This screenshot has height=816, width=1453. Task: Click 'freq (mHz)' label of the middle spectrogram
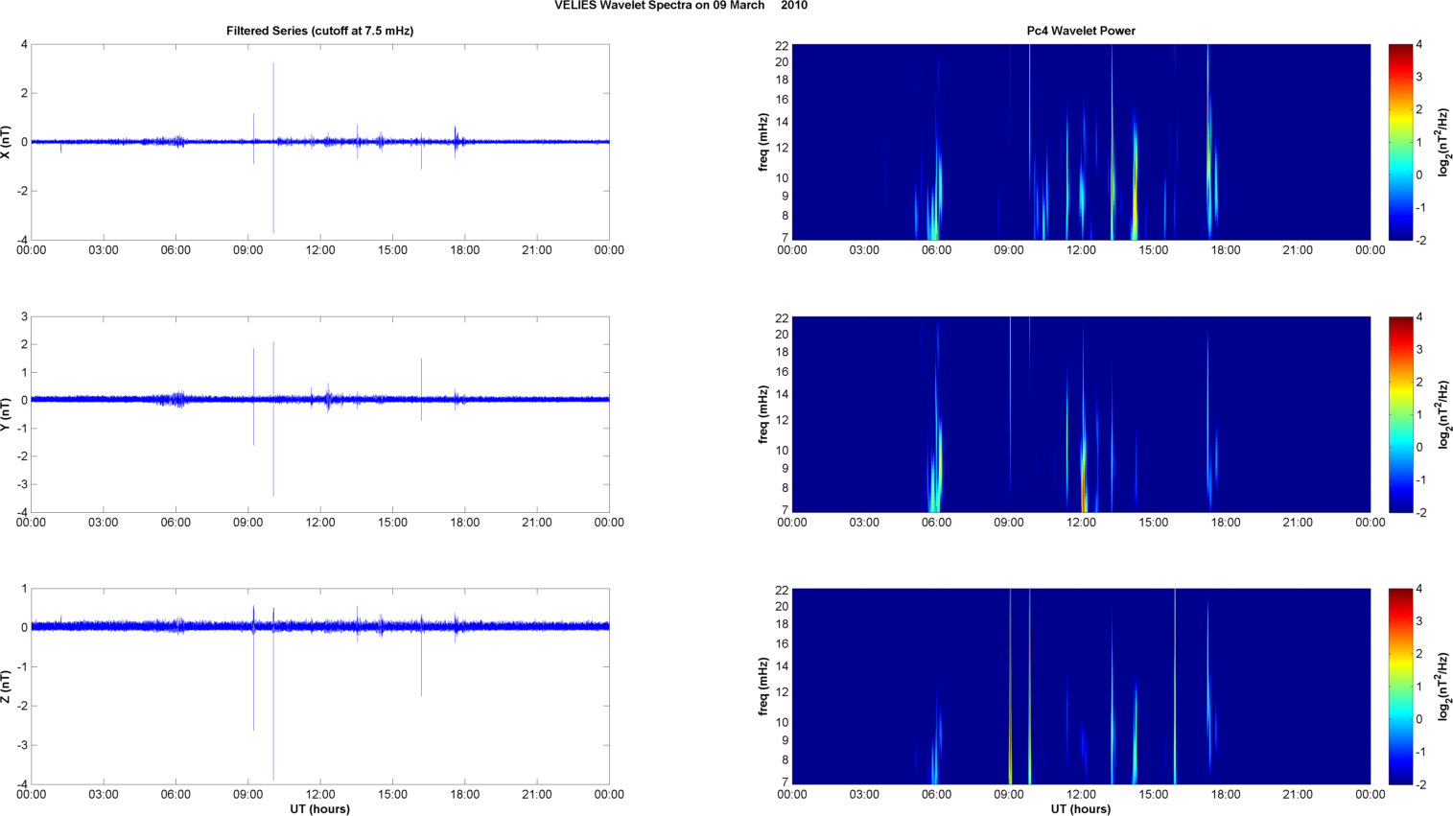coord(763,414)
